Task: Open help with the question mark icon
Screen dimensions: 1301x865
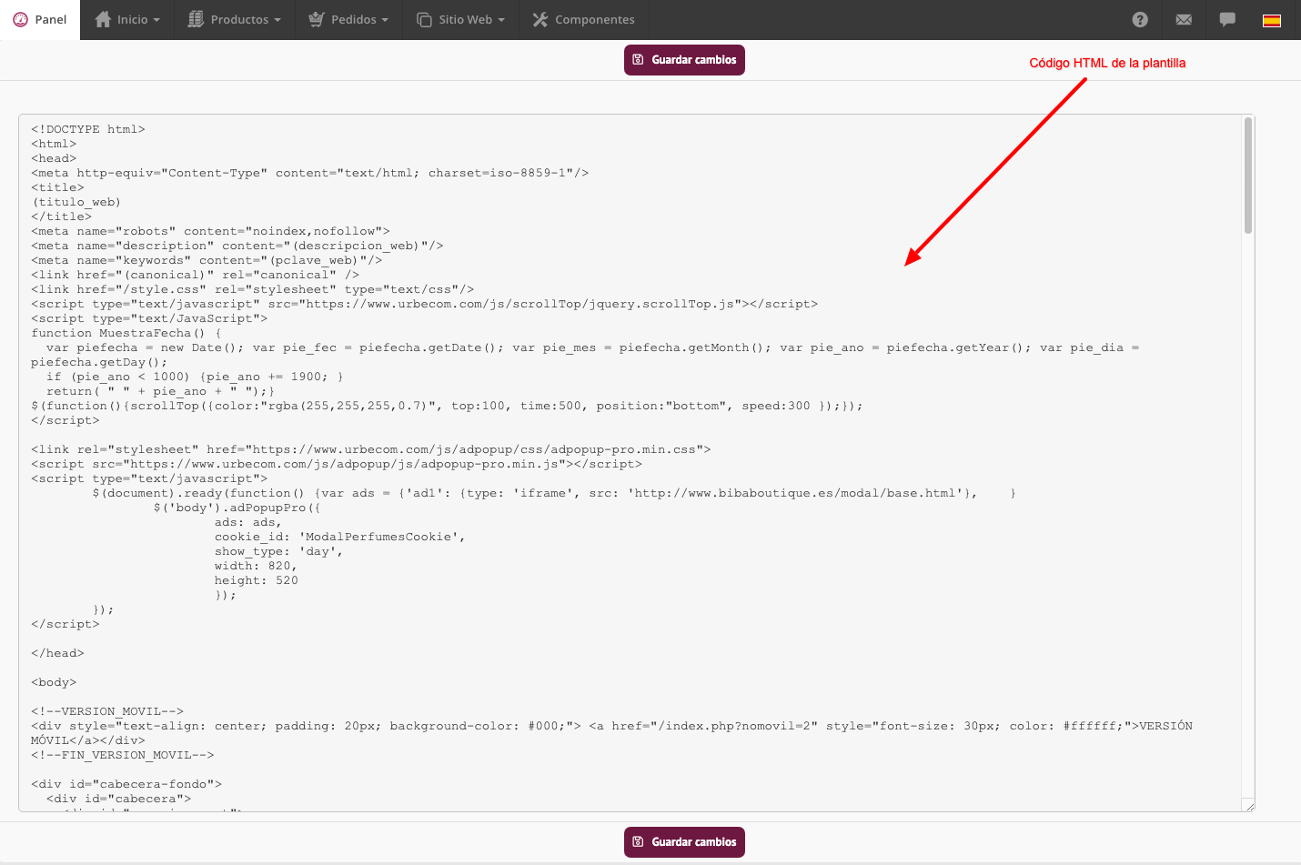Action: 1140,19
